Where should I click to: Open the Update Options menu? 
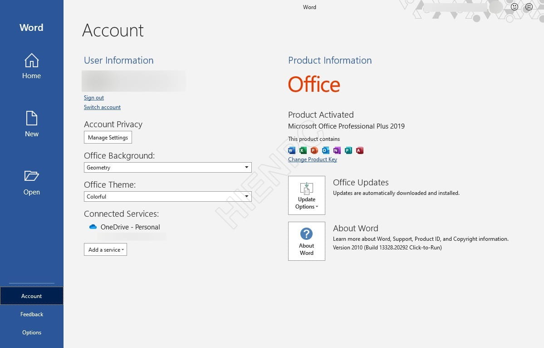[x=307, y=195]
